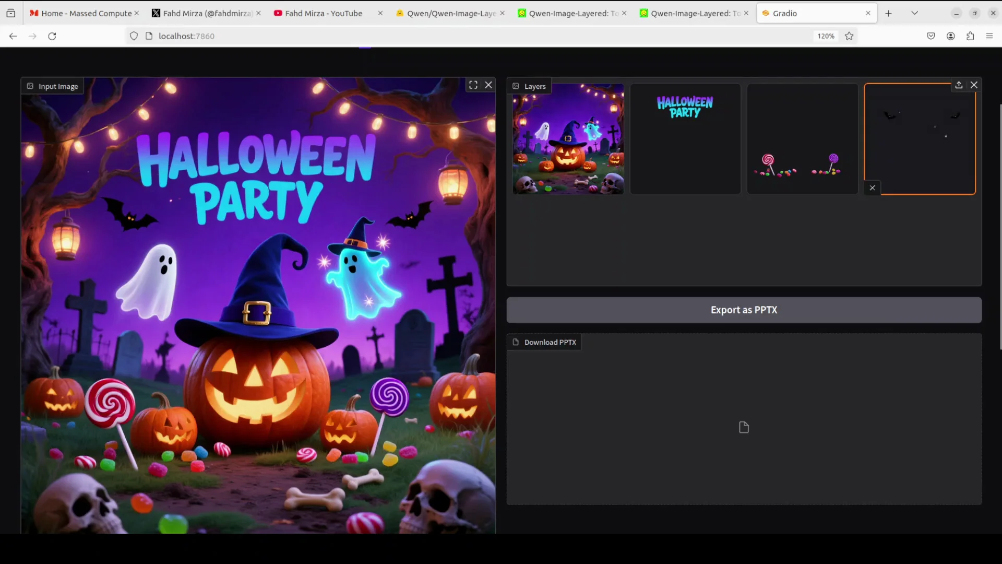This screenshot has width=1002, height=564.
Task: Open the Firefox account icon
Action: pyautogui.click(x=951, y=36)
